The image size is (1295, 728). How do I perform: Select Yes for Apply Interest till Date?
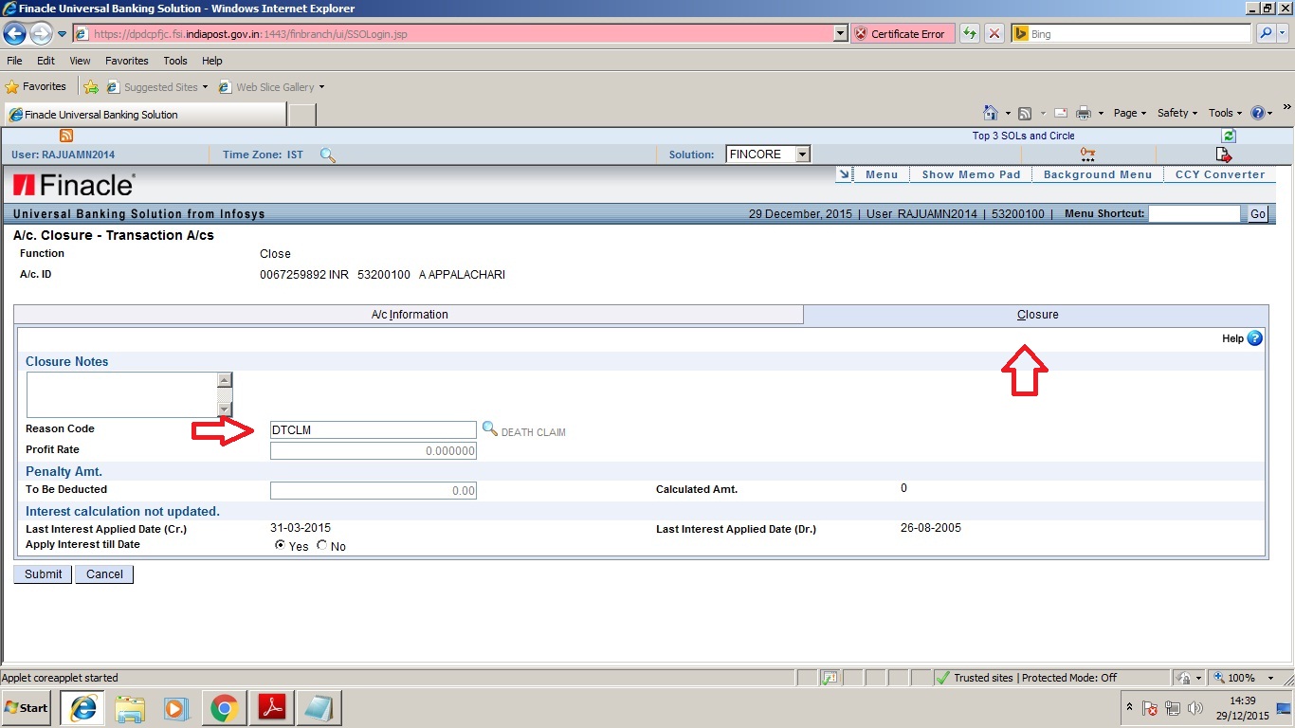[x=281, y=545]
